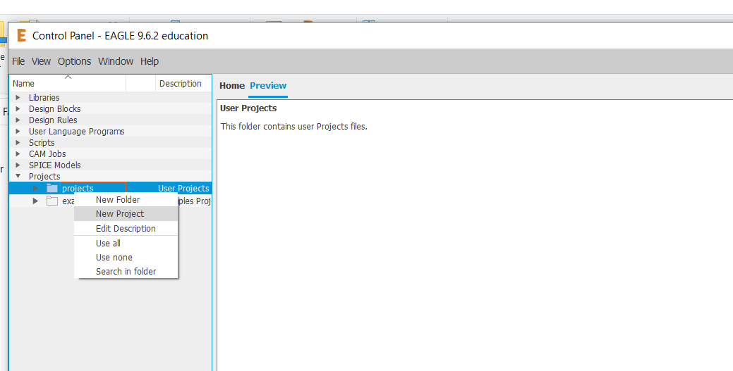Select the Design Rules row
The width and height of the screenshot is (733, 371).
(110, 120)
